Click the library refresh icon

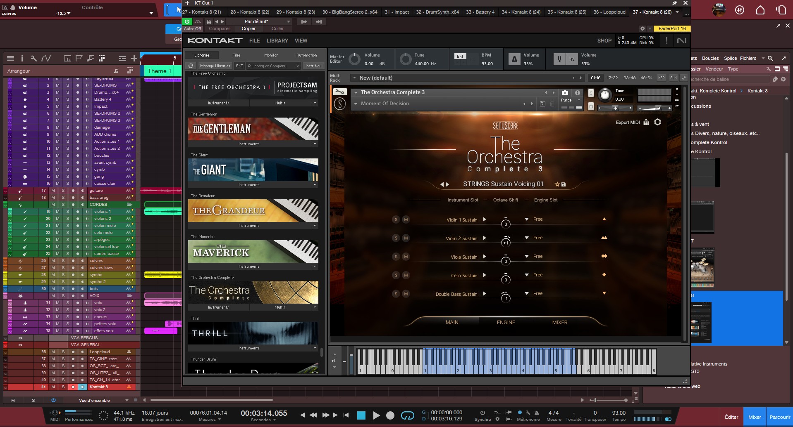[191, 66]
